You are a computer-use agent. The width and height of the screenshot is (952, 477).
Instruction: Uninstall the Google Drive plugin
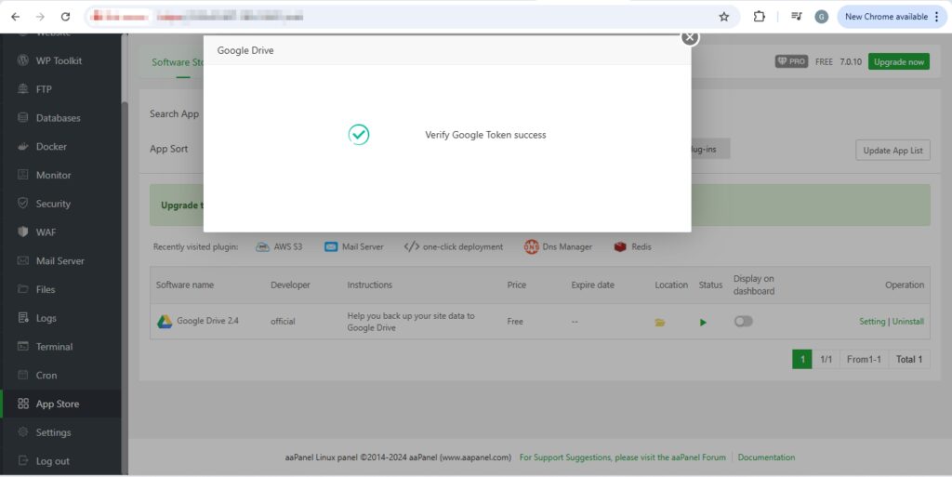pos(907,322)
